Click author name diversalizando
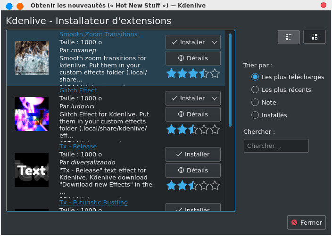This screenshot has height=236, width=332. (x=93, y=162)
